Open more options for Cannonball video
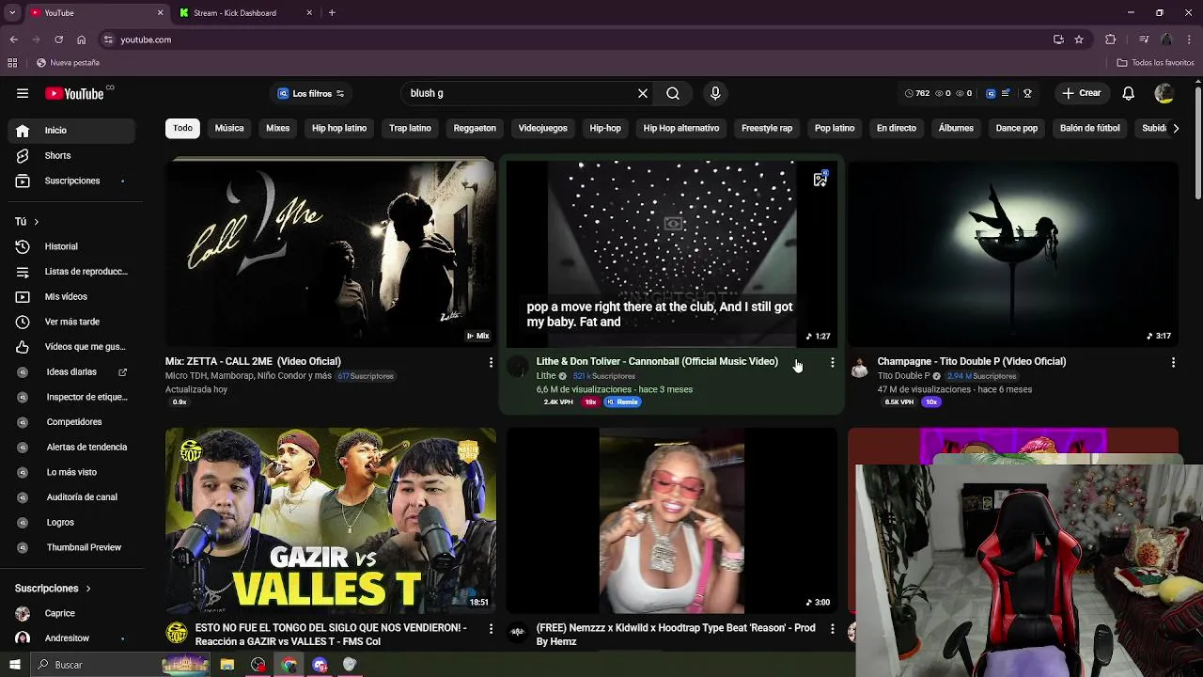Screen dimensions: 1203x677 [832, 362]
